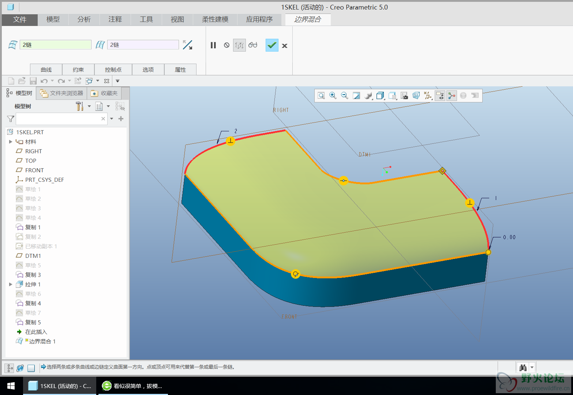
Task: Click the perspective view icon
Action: (x=416, y=96)
